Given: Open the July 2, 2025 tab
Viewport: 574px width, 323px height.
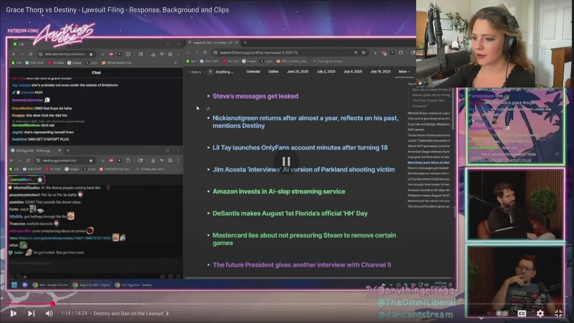Looking at the screenshot, I should click(x=326, y=72).
